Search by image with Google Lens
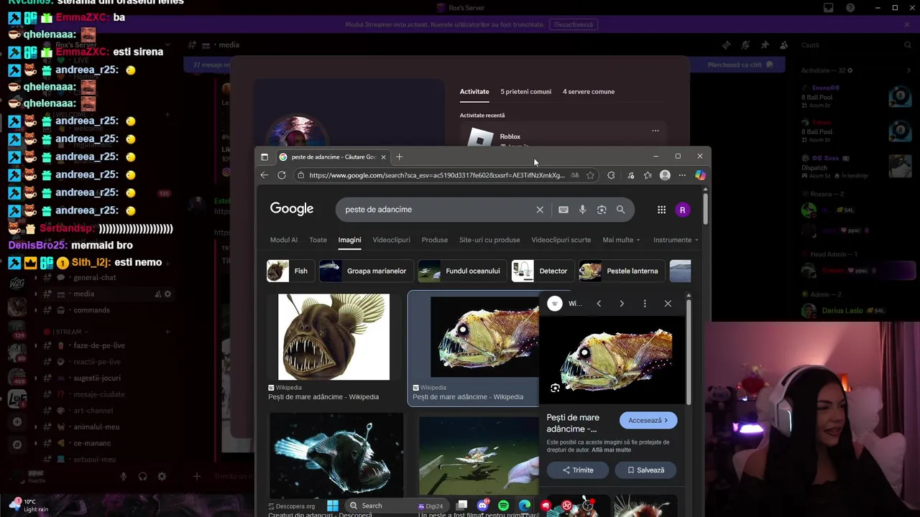920x517 pixels. (602, 210)
